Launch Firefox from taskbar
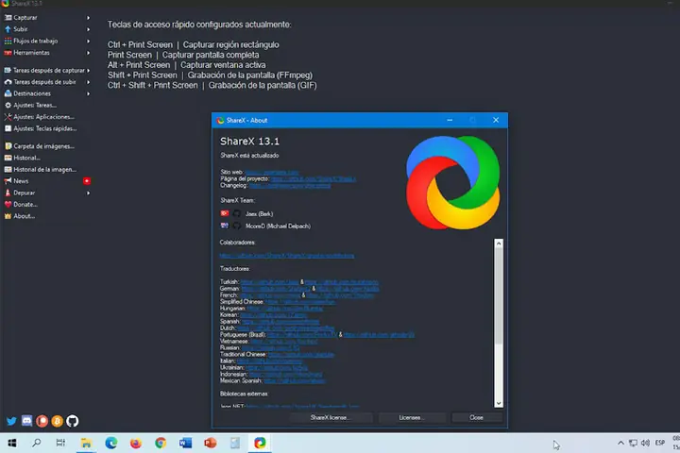The image size is (680, 453). [x=136, y=443]
